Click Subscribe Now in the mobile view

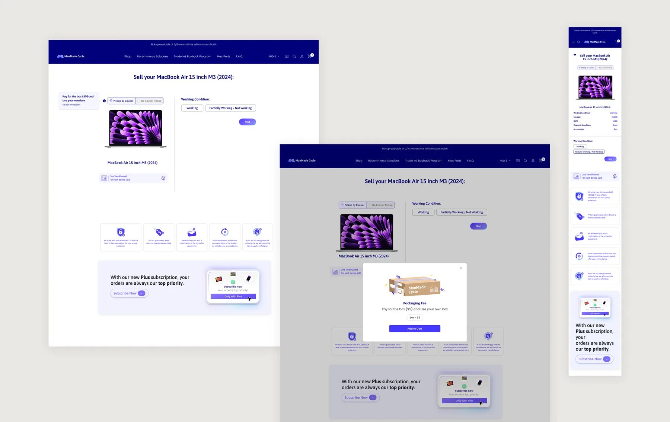point(594,359)
